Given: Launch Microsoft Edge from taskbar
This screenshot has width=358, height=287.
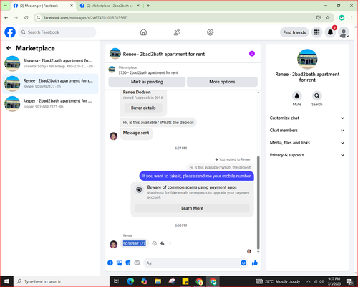Looking at the screenshot, I should coord(130,281).
